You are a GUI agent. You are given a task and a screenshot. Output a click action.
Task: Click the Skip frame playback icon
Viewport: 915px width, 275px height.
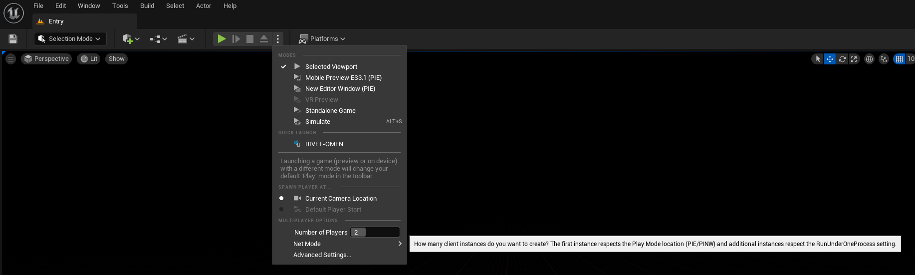236,39
